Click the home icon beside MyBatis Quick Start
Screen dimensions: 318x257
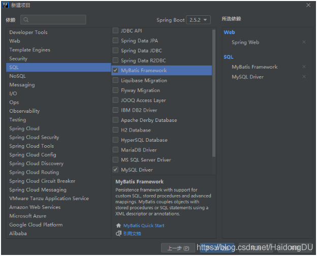coord(118,226)
